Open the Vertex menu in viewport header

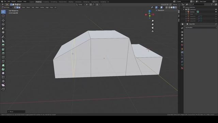42,8
